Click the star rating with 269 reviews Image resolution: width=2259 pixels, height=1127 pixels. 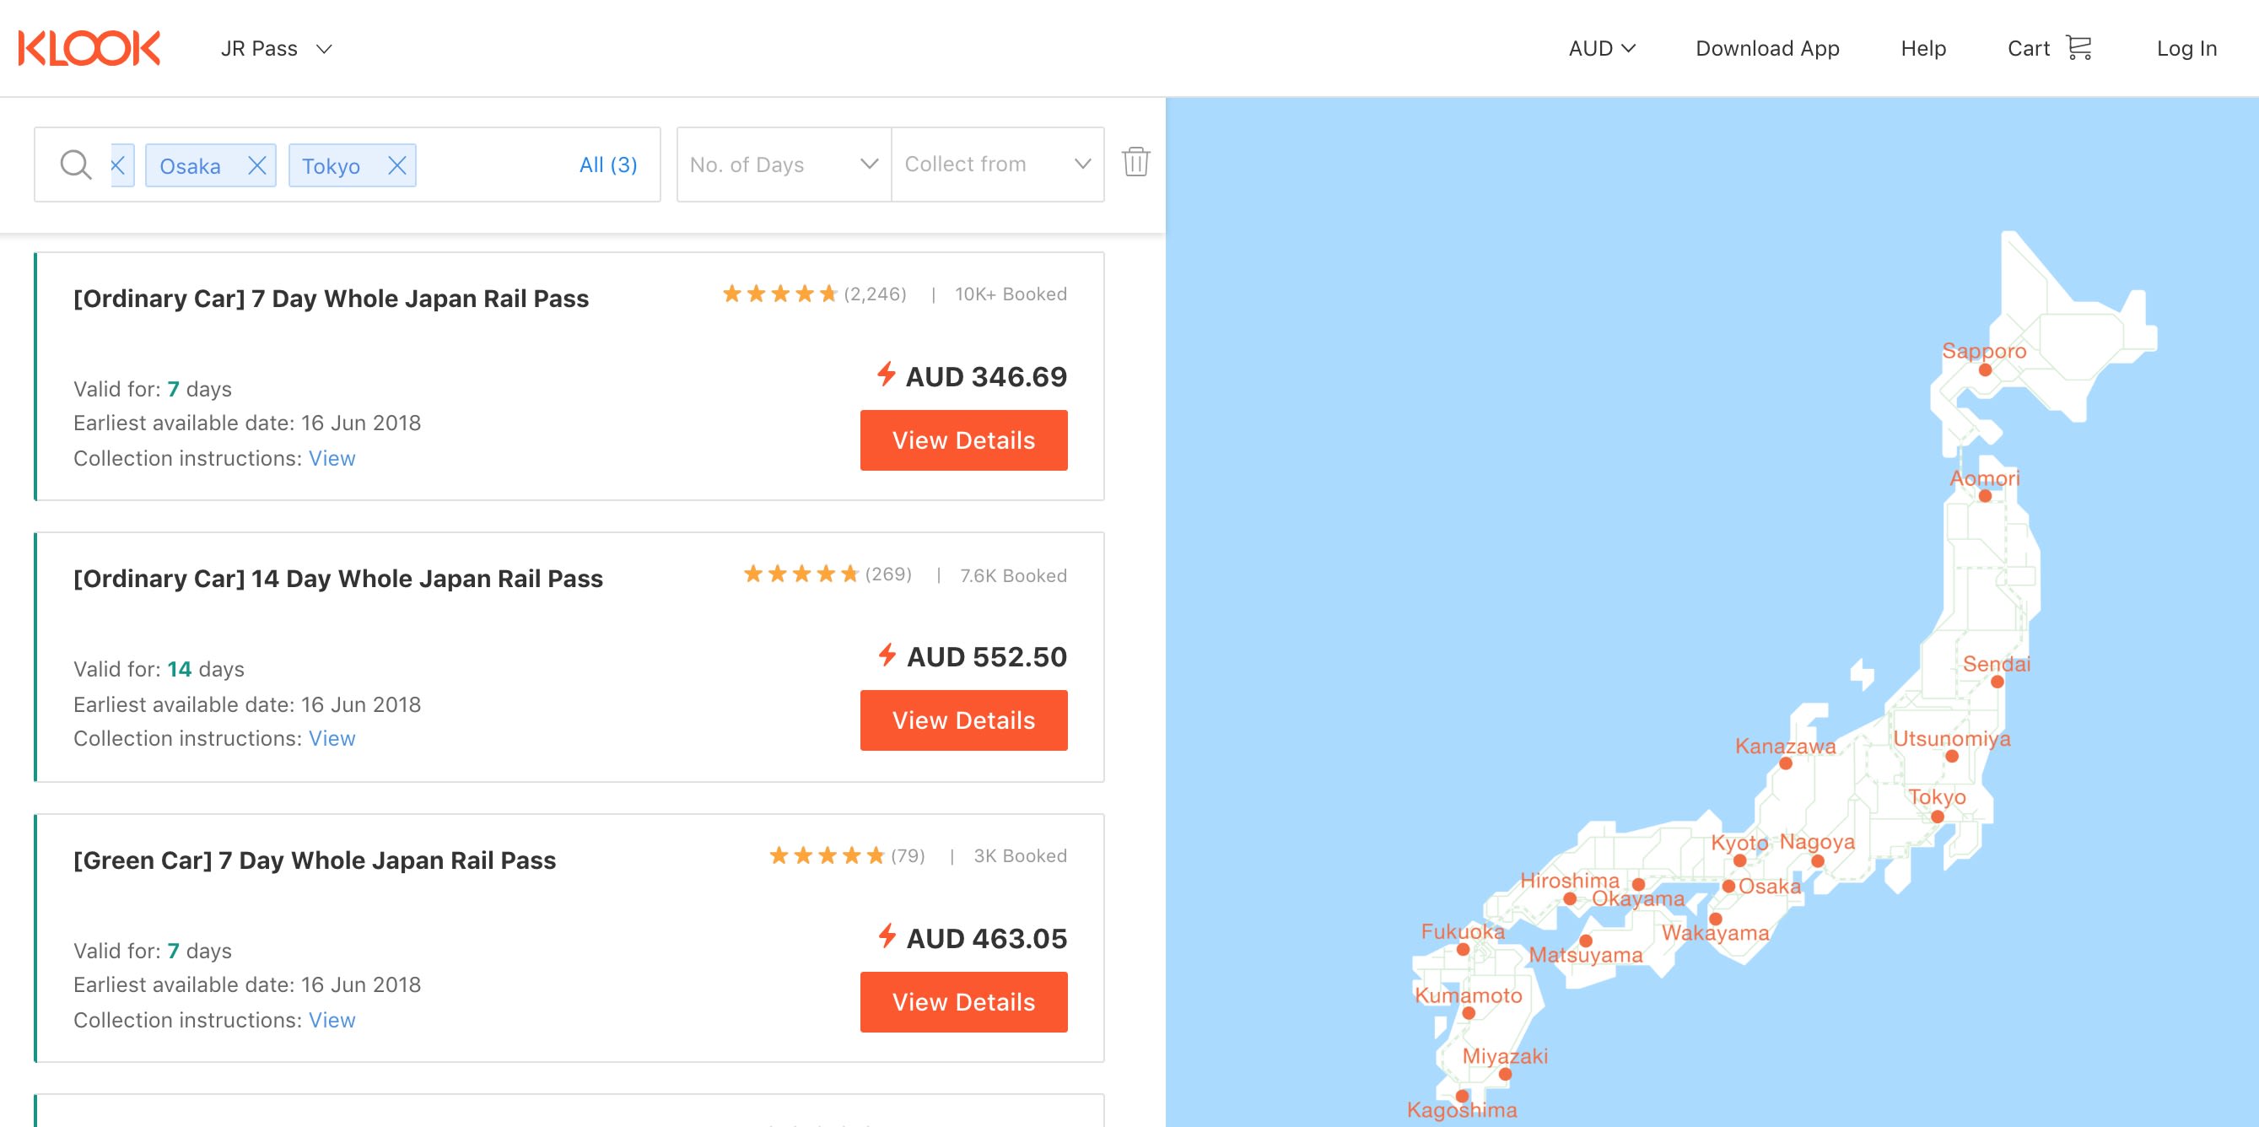(x=800, y=574)
